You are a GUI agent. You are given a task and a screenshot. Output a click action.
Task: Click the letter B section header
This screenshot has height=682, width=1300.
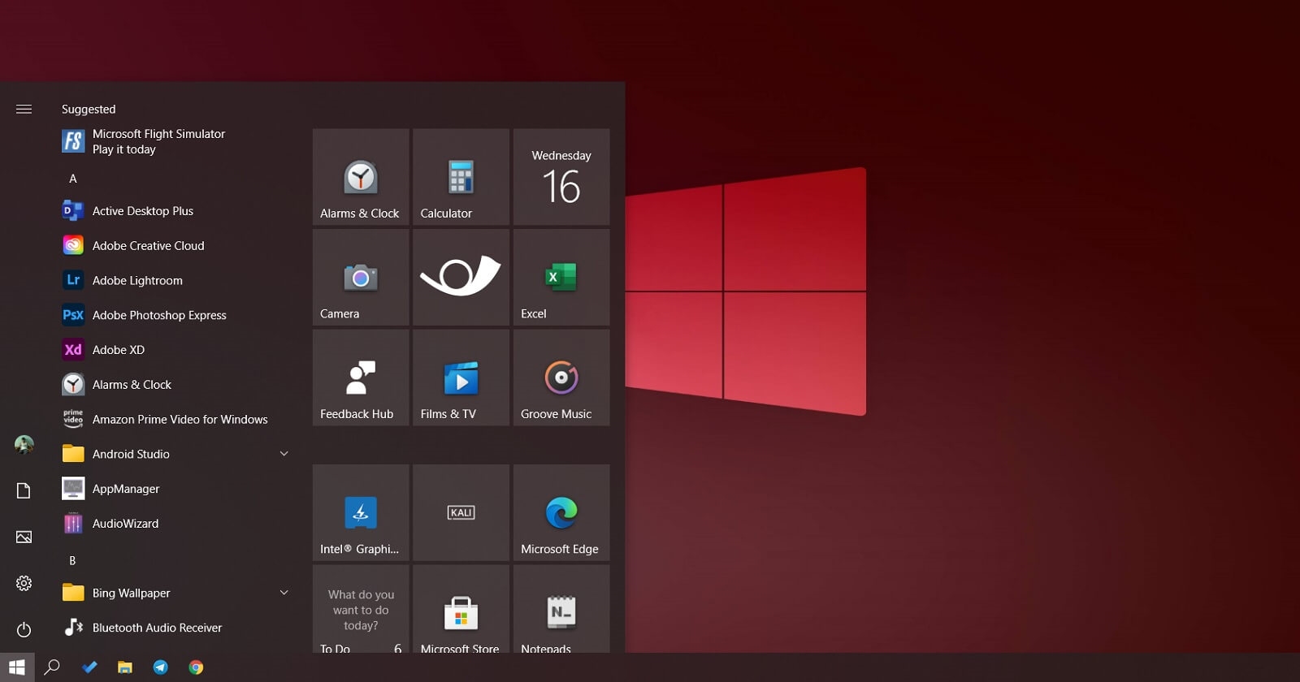click(72, 560)
